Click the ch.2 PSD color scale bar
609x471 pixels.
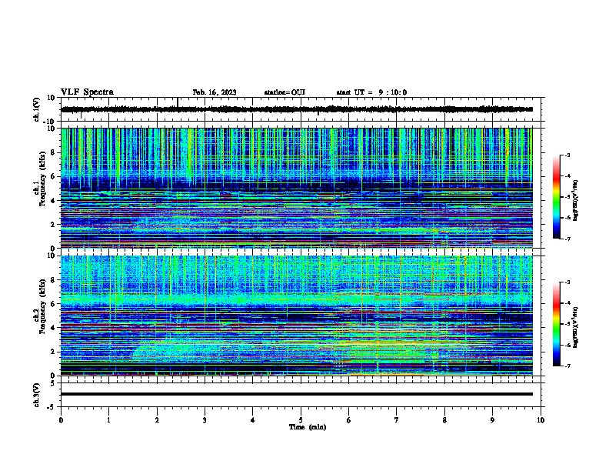click(x=557, y=324)
